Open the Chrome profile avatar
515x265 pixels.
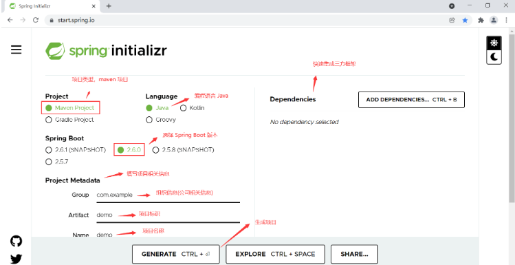494,20
